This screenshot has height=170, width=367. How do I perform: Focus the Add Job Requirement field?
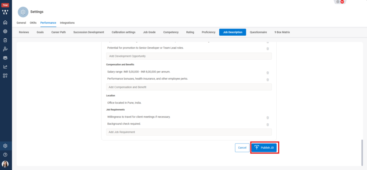pos(189,132)
